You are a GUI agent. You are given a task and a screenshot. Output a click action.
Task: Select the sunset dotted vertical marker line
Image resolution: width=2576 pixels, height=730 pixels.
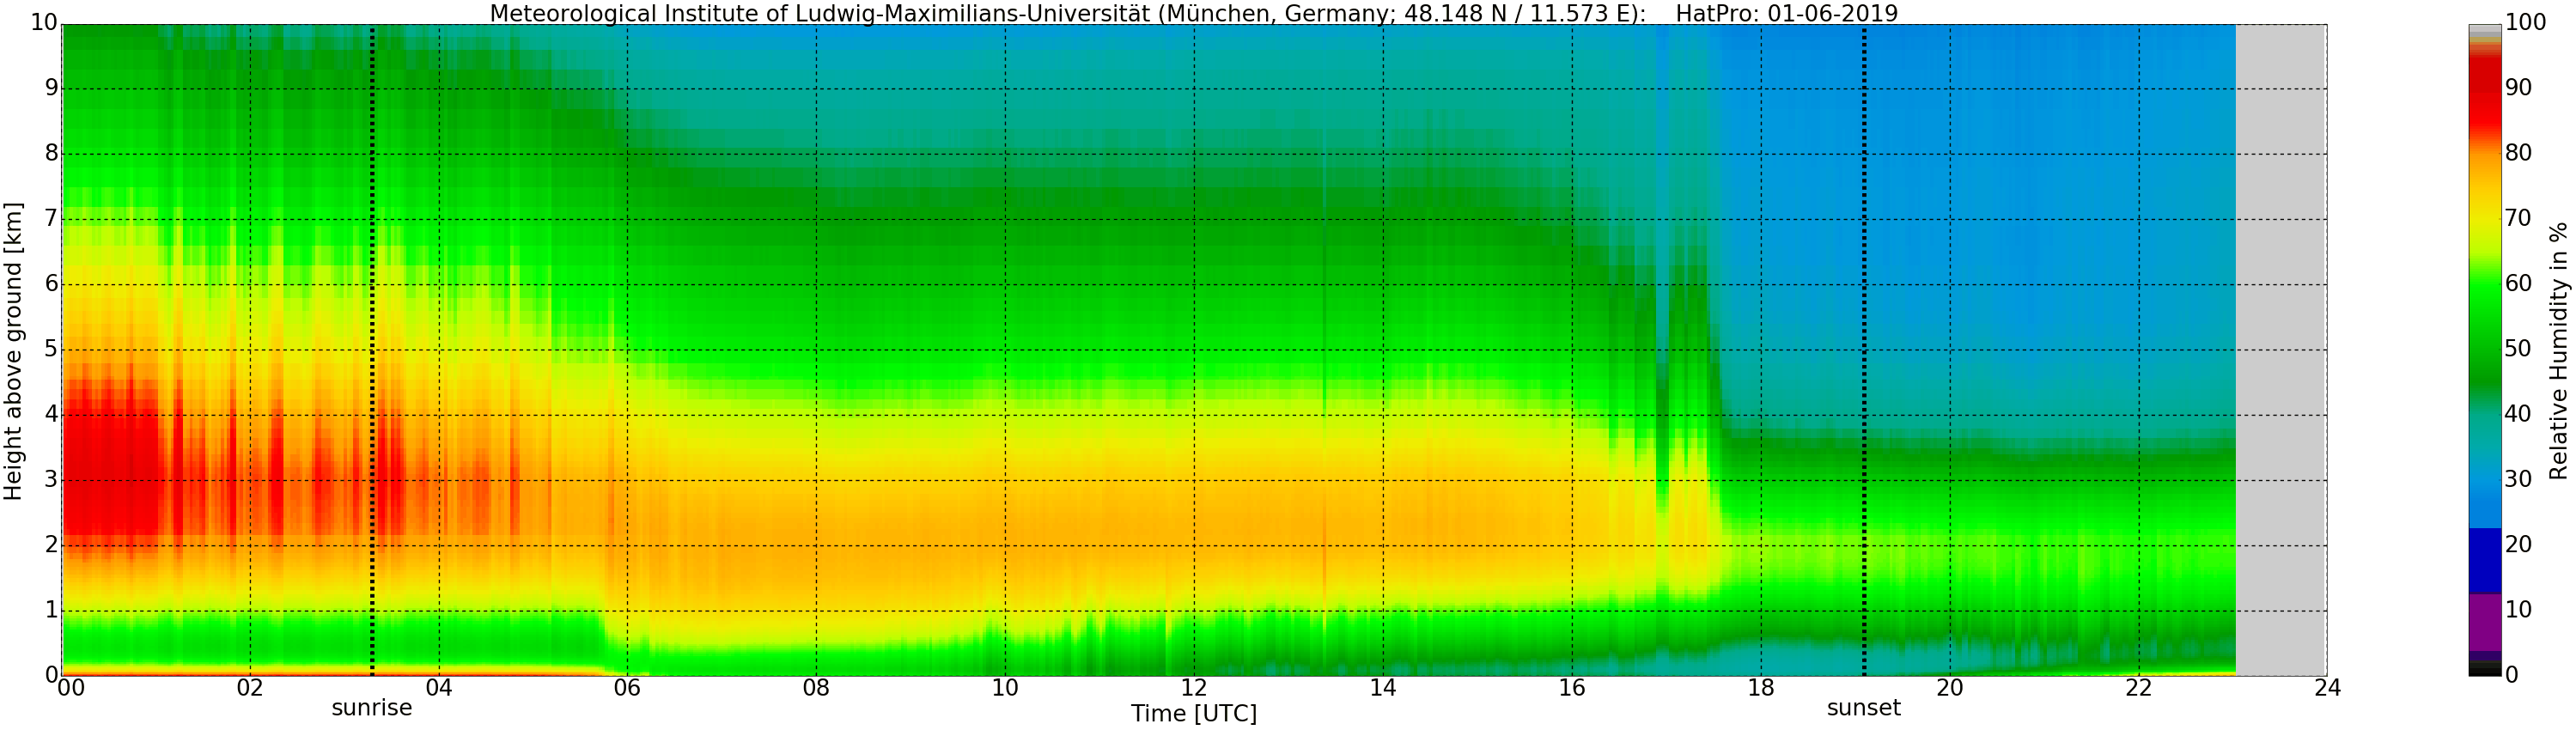pos(1864,350)
